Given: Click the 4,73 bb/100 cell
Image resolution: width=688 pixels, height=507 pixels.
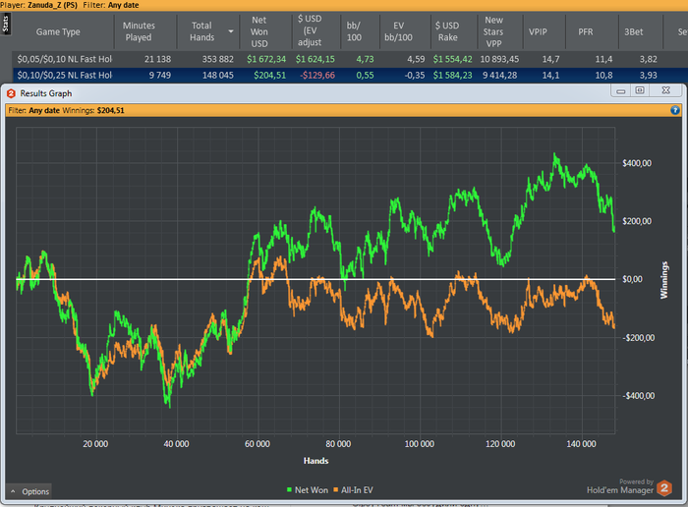Looking at the screenshot, I should [x=365, y=59].
